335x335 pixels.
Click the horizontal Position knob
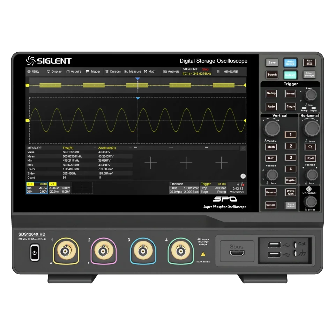[x=312, y=175]
